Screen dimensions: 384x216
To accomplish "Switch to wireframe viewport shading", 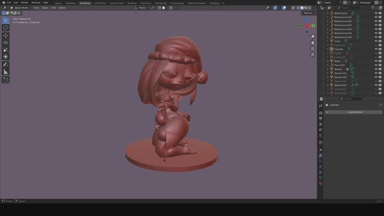I will [298, 8].
